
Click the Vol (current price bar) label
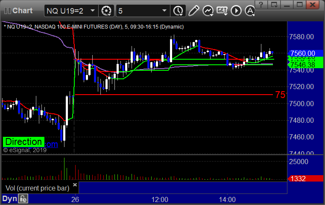click(38, 188)
